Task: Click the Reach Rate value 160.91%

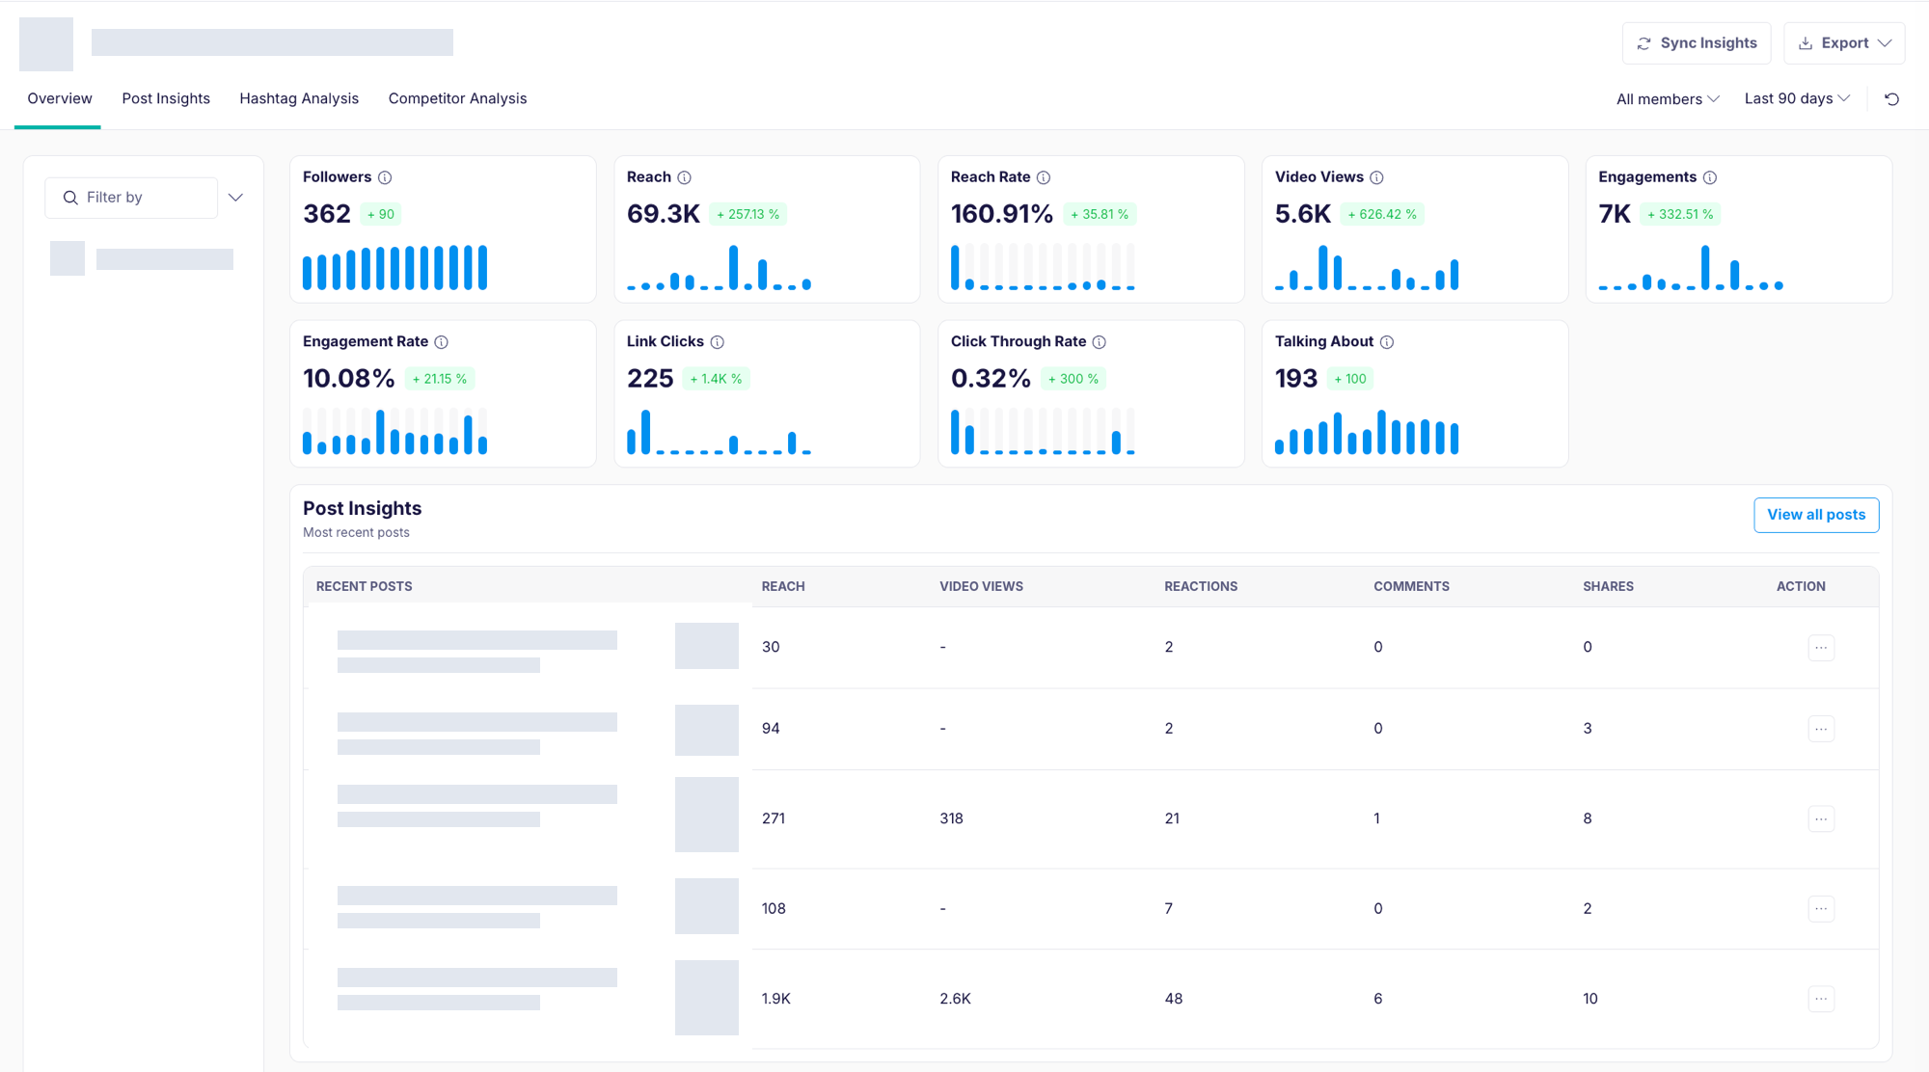Action: [1002, 214]
